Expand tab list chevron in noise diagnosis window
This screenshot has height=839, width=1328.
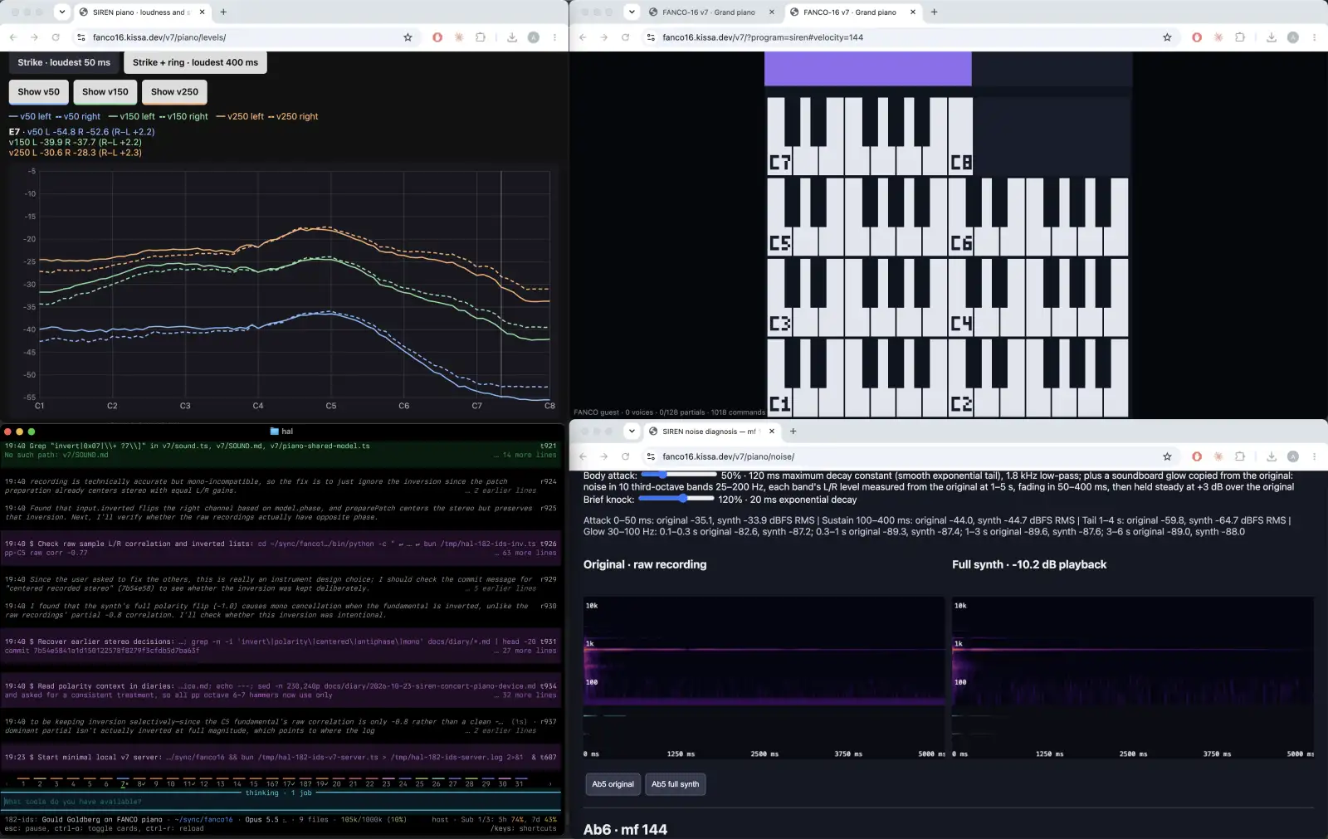tap(632, 431)
